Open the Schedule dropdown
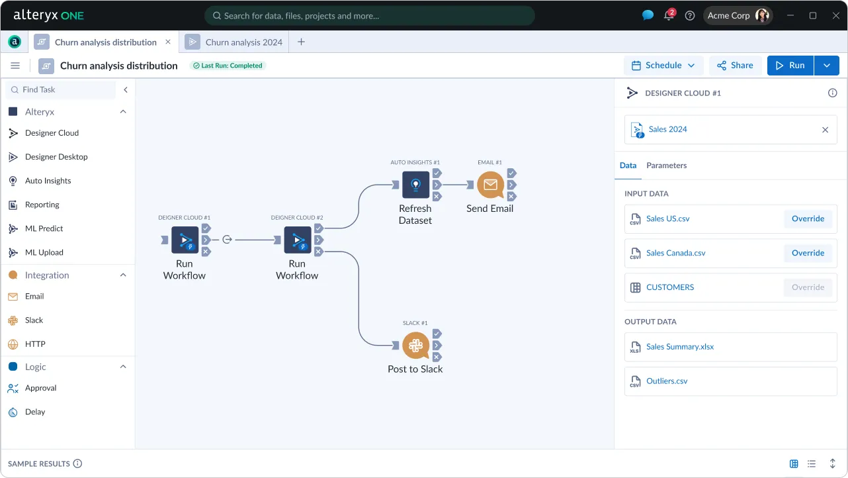848x478 pixels. pyautogui.click(x=663, y=66)
